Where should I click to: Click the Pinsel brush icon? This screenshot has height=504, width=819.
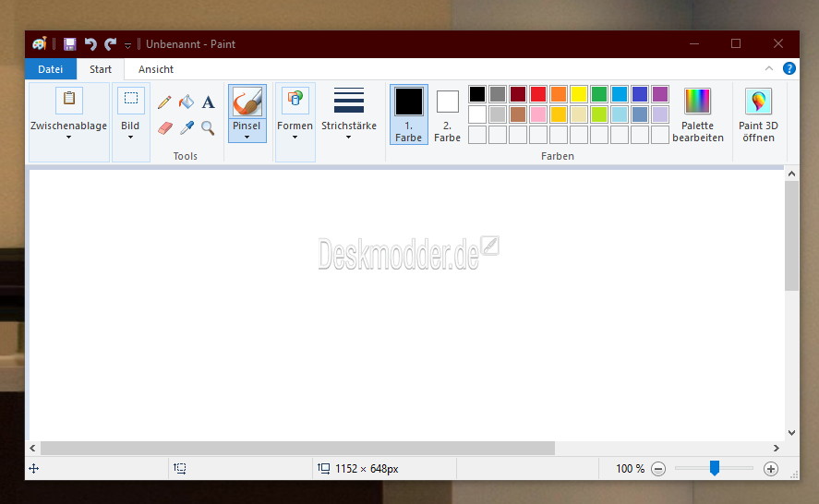[247, 102]
